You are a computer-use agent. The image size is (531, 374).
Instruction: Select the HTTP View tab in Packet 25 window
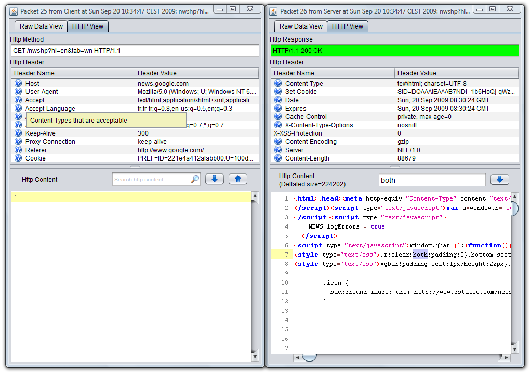[88, 26]
